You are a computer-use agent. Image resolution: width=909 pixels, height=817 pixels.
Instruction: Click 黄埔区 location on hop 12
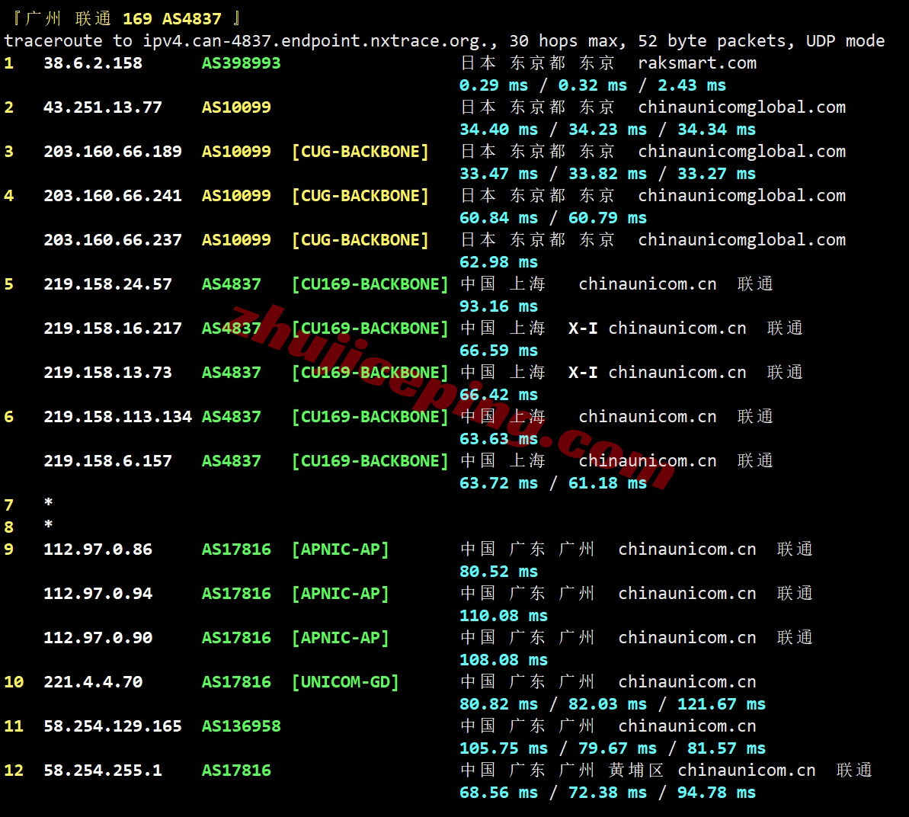pos(636,771)
